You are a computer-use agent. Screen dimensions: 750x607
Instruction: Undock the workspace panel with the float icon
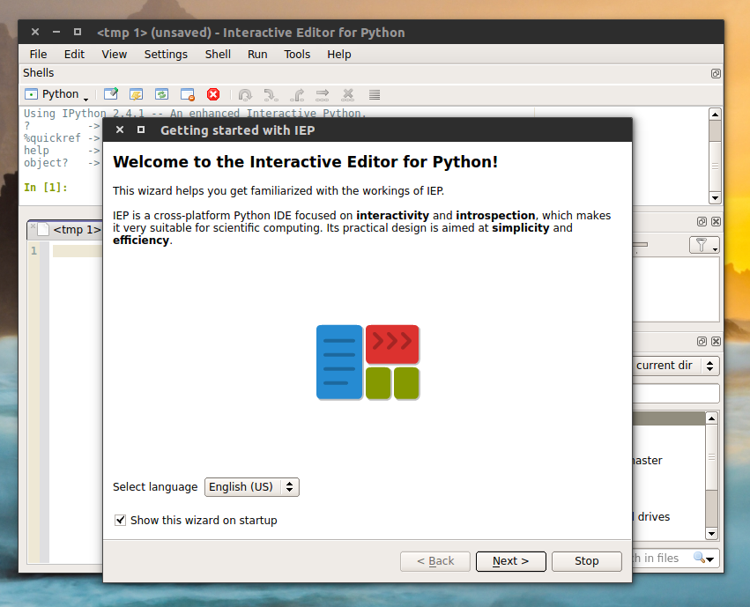pos(702,222)
